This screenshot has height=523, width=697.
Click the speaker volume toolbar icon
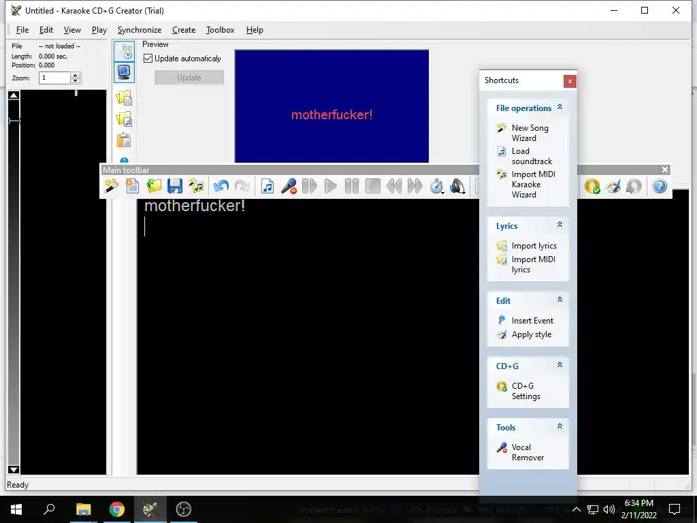coord(457,186)
